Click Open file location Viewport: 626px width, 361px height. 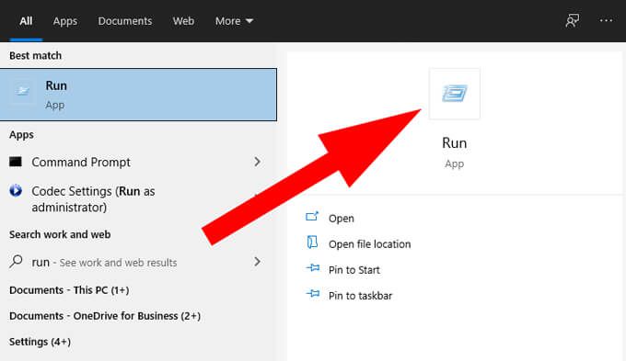click(x=370, y=244)
